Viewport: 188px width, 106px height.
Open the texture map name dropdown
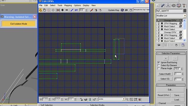click(141, 10)
